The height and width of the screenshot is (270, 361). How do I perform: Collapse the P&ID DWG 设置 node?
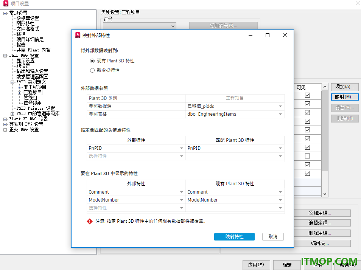tap(5, 56)
